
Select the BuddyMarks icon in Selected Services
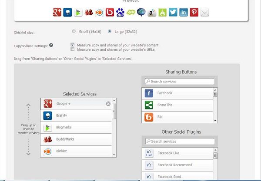[48, 139]
